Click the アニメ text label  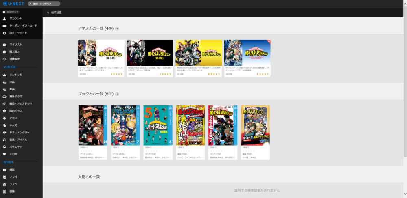click(13, 118)
